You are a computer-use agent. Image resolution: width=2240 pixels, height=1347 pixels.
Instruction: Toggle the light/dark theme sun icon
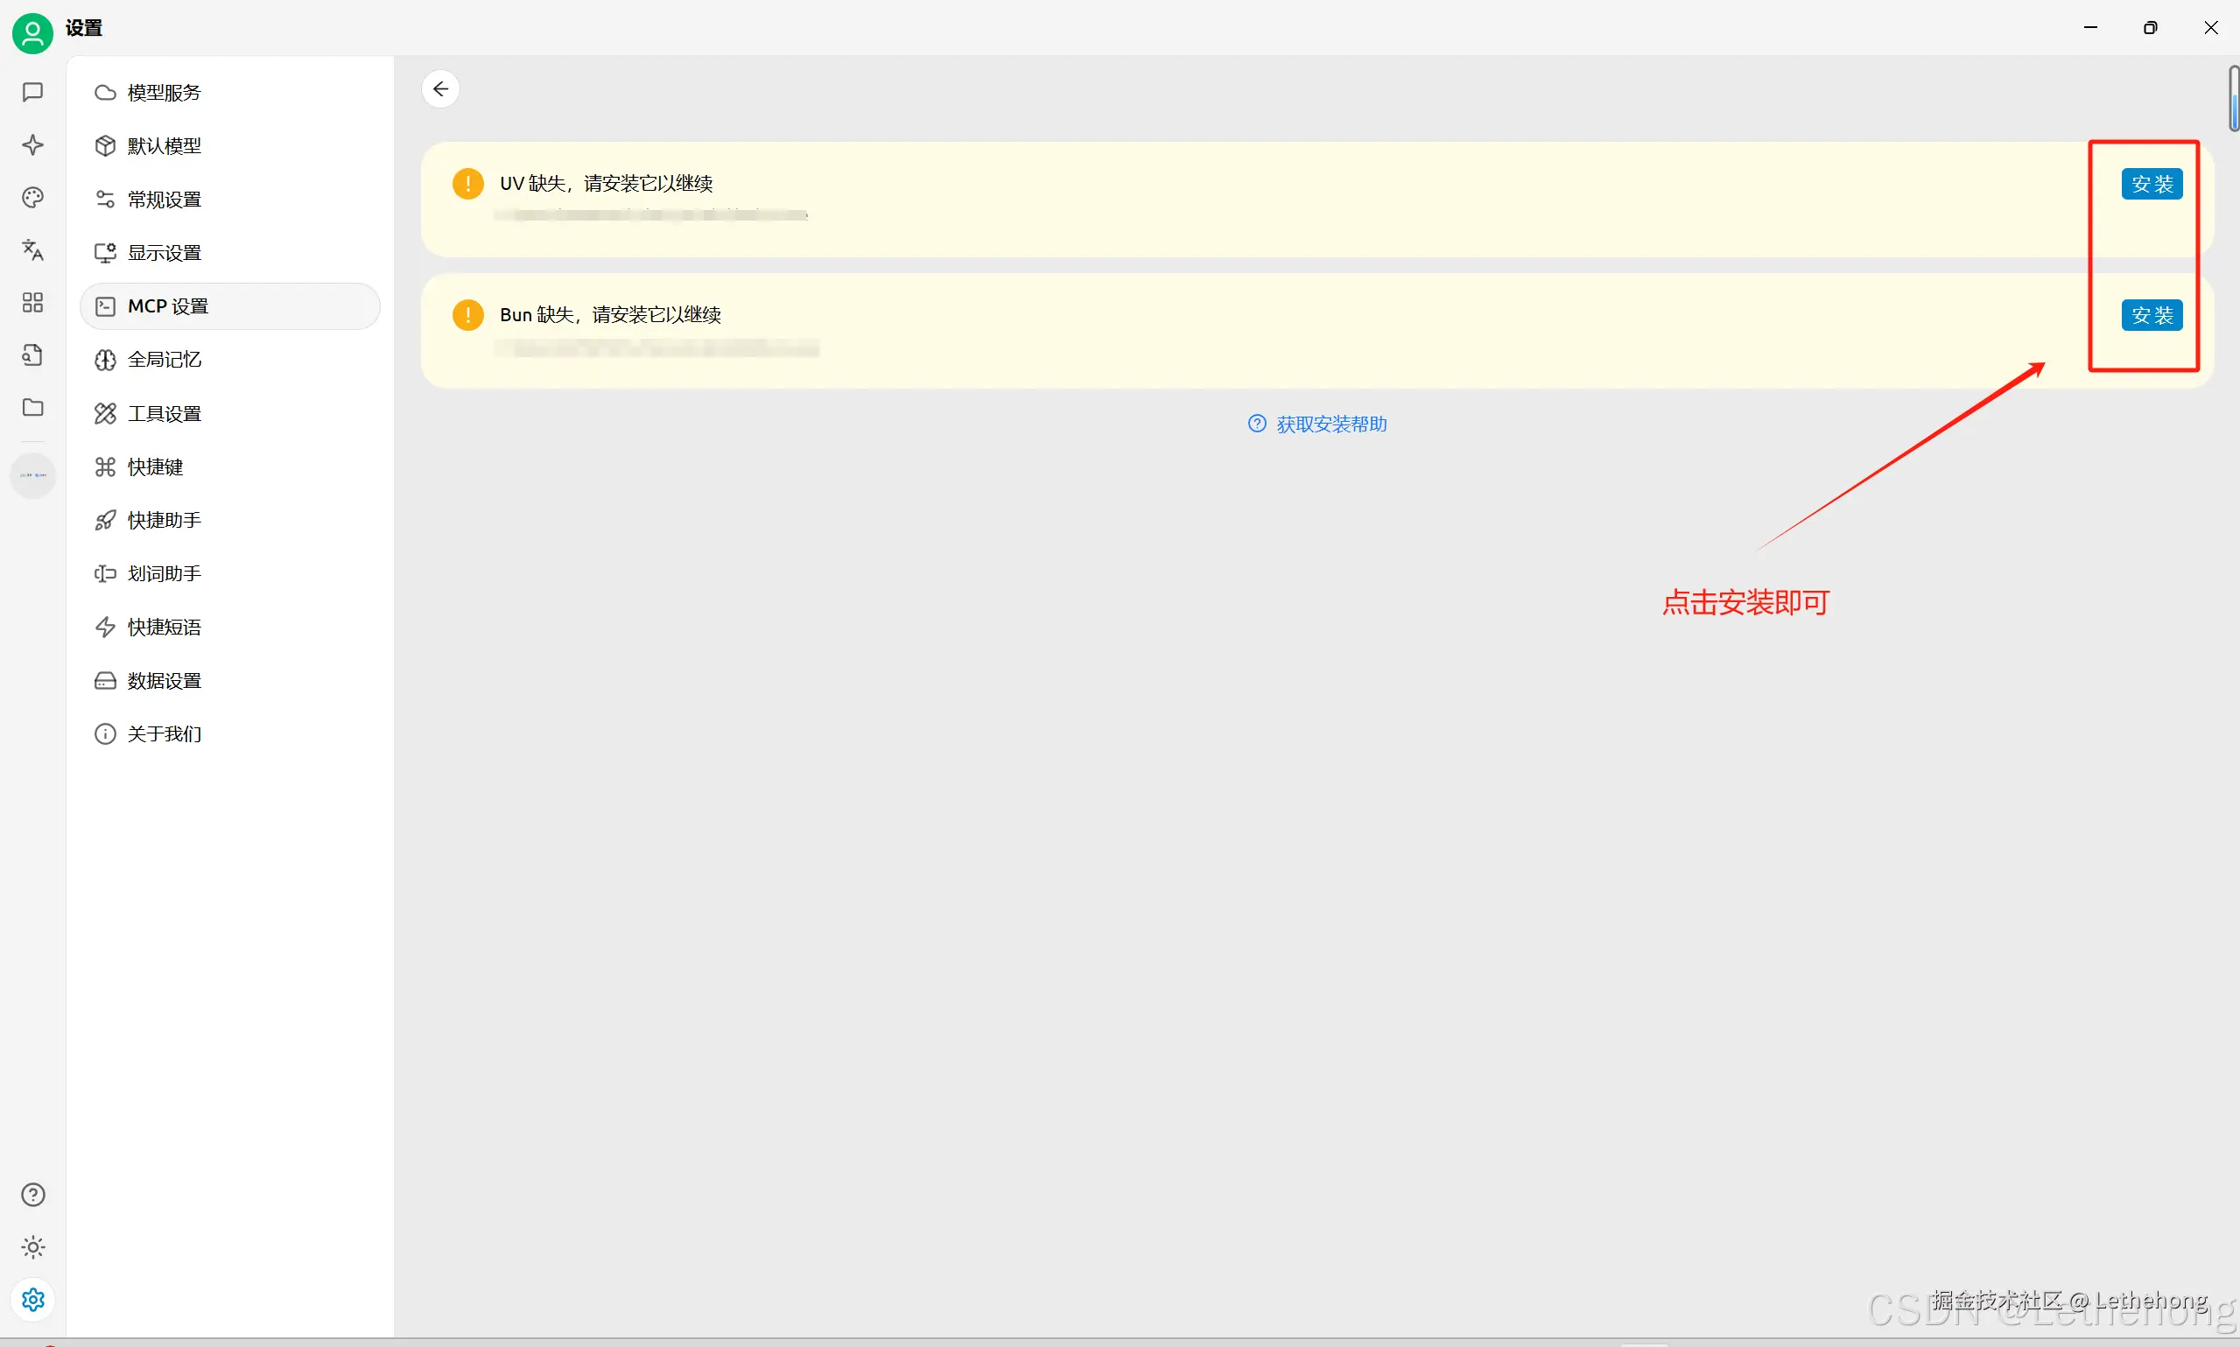pos(32,1247)
